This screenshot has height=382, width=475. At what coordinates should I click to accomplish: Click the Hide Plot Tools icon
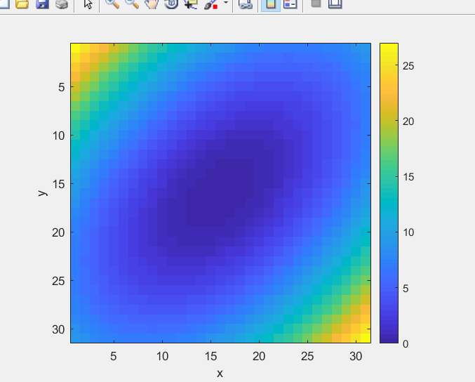coord(316,3)
